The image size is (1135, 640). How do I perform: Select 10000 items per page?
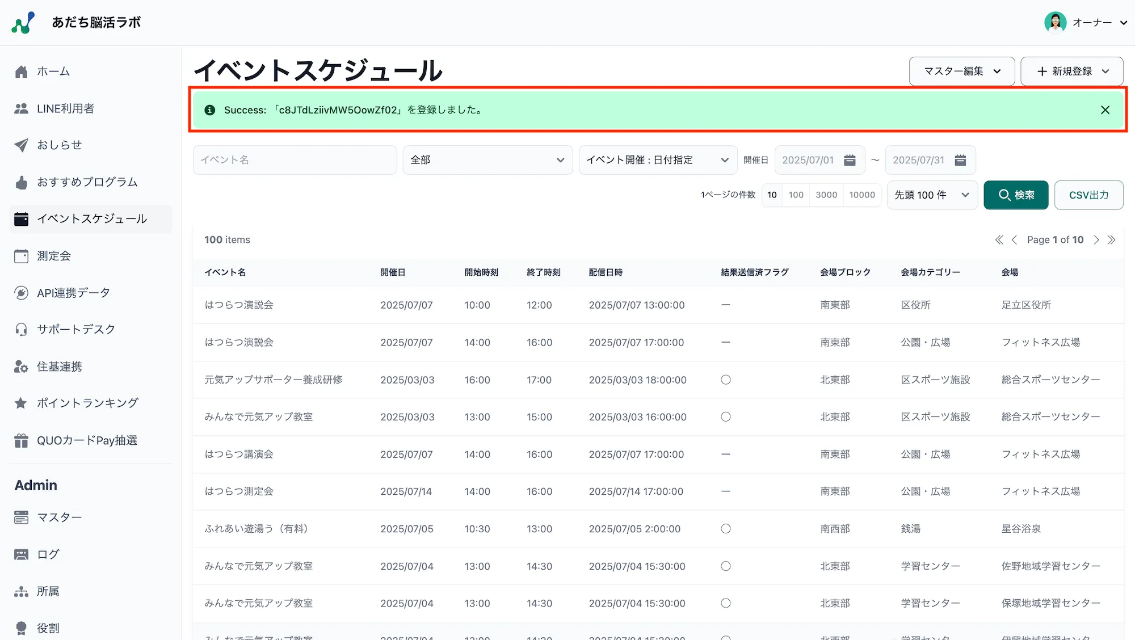click(x=861, y=195)
